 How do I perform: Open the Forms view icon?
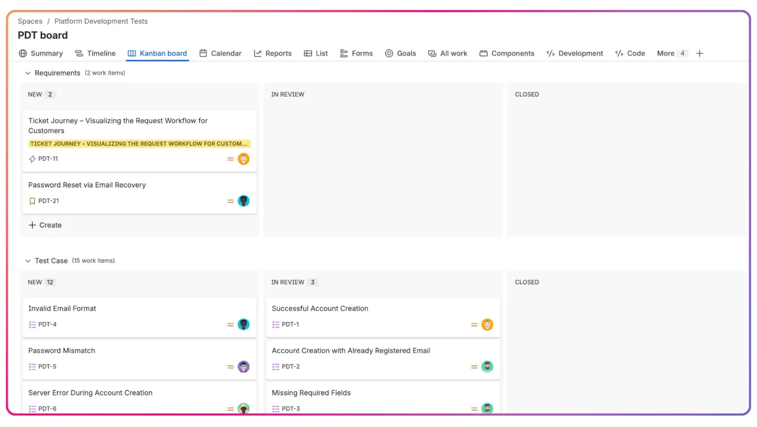coord(343,53)
